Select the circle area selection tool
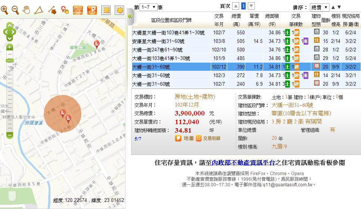Image resolution: width=361 pixels, height=209 pixels. click(119, 10)
